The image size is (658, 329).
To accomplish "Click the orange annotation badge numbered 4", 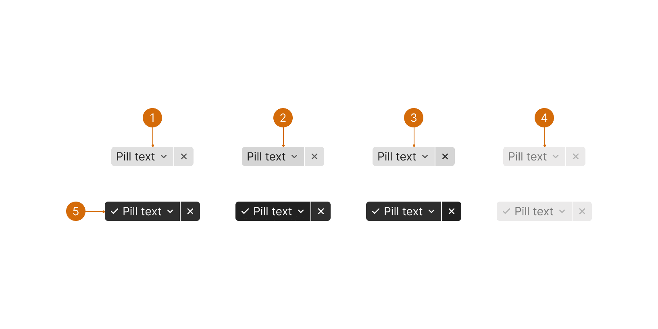I will pyautogui.click(x=544, y=118).
